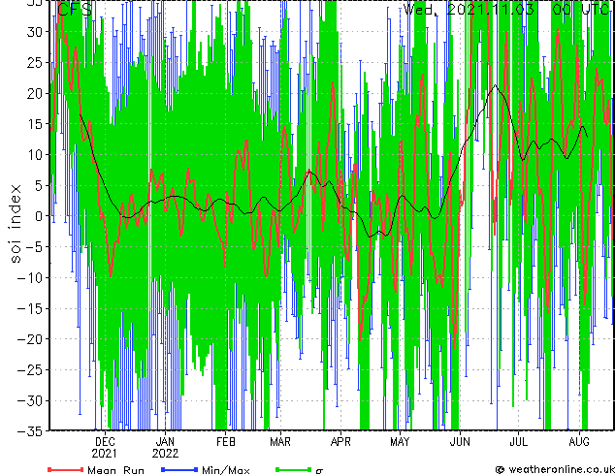
Task: Click the MAR month label
Action: (280, 442)
